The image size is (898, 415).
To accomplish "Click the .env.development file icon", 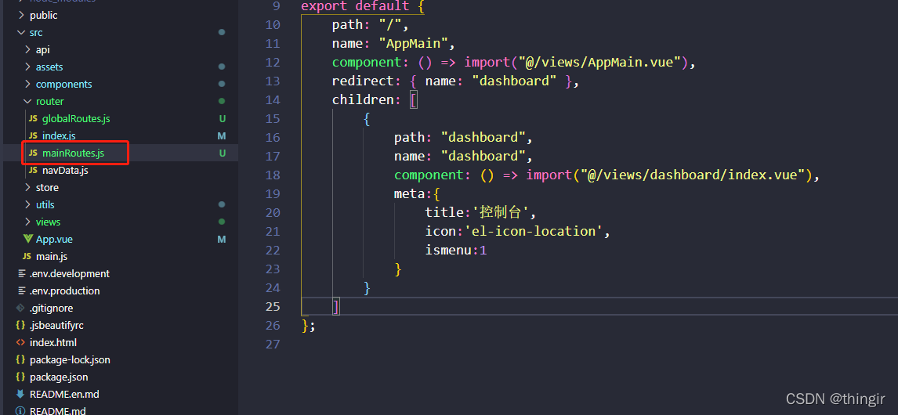I will pyautogui.click(x=21, y=273).
